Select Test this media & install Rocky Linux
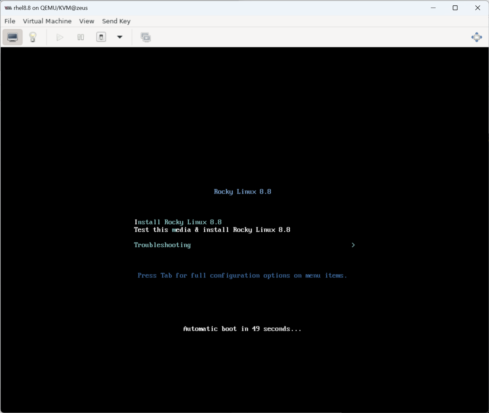Viewport: 489px width, 413px height. tap(212, 230)
